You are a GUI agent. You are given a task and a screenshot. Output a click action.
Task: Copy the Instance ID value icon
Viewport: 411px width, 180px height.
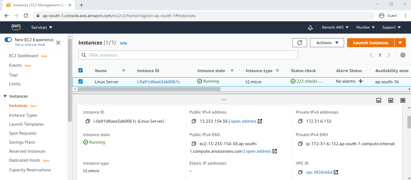coord(88,121)
